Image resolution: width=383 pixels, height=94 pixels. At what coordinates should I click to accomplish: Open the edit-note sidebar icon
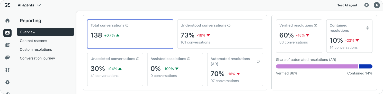pyautogui.click(x=7, y=45)
